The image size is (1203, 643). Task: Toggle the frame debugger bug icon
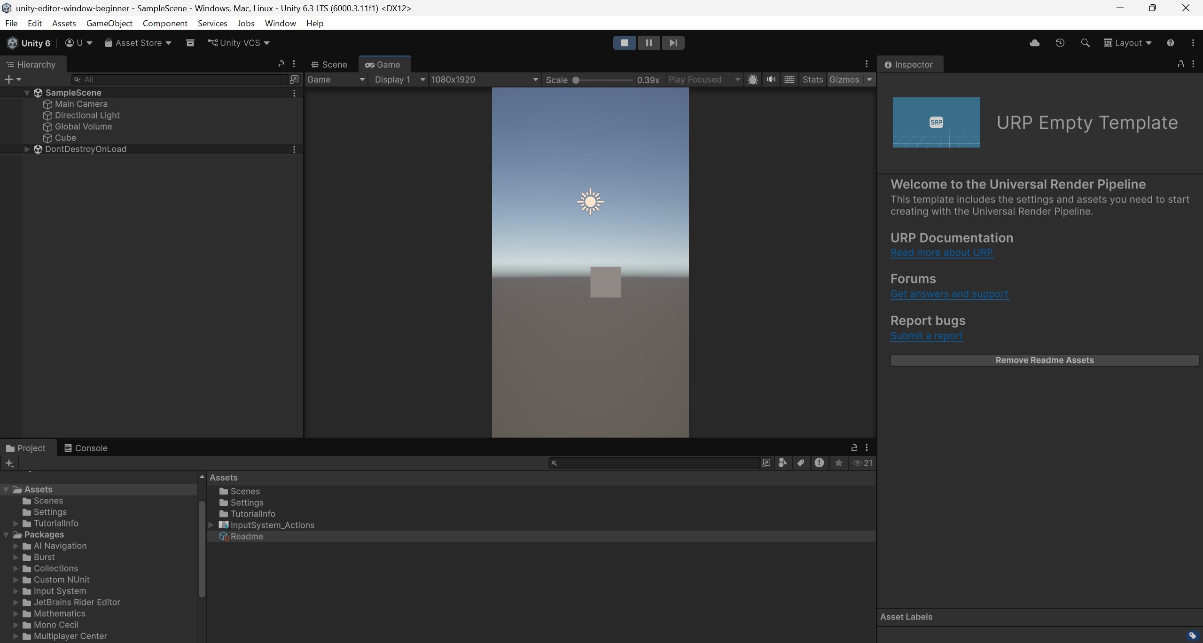coord(752,79)
